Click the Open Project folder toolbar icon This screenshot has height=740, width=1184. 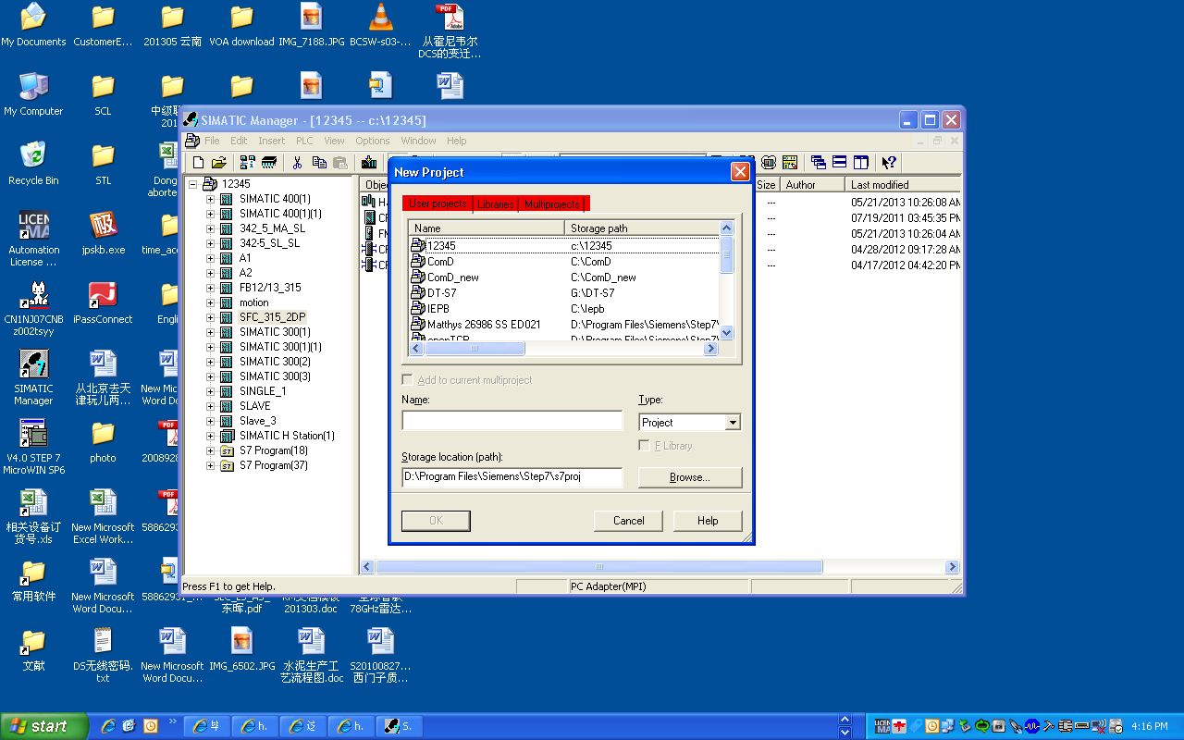pos(218,163)
